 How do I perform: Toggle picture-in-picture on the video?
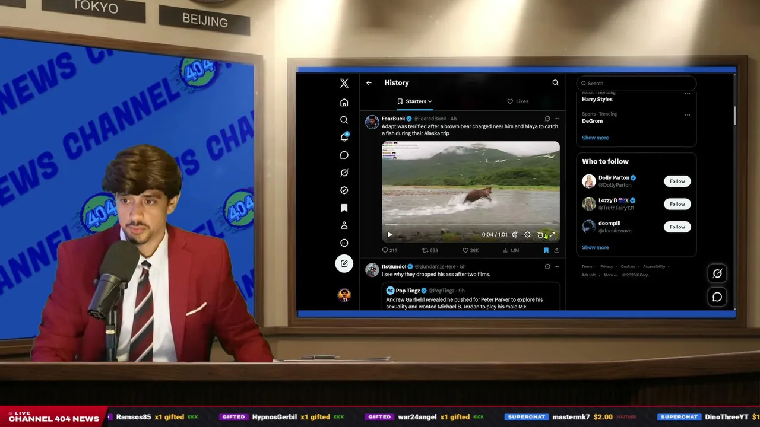coord(540,235)
